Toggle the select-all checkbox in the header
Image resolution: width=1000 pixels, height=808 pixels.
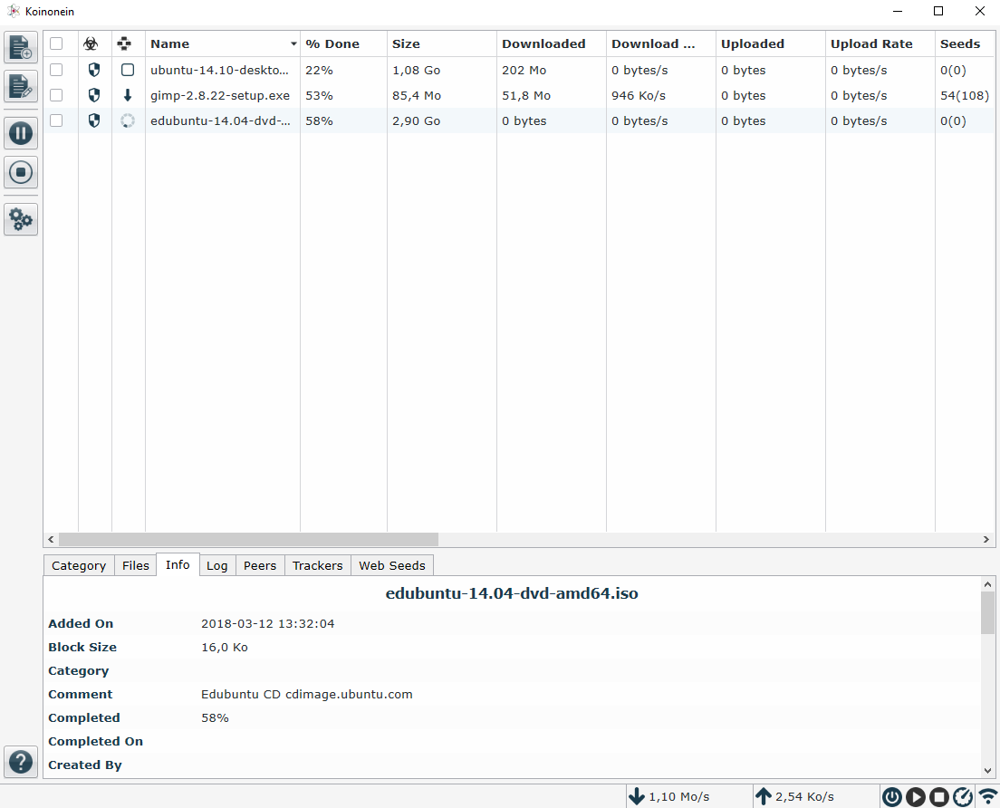(x=56, y=43)
